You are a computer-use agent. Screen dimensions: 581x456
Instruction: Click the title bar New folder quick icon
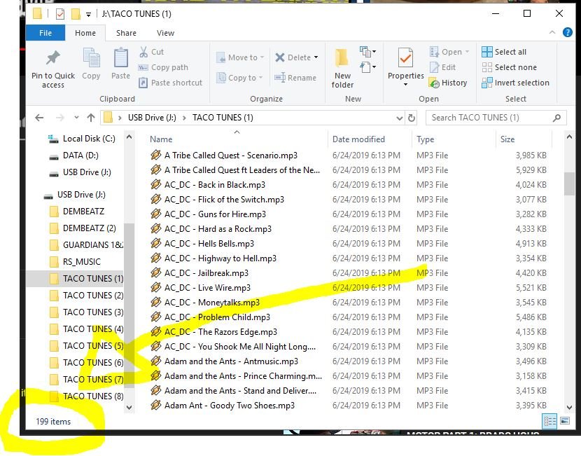click(76, 14)
